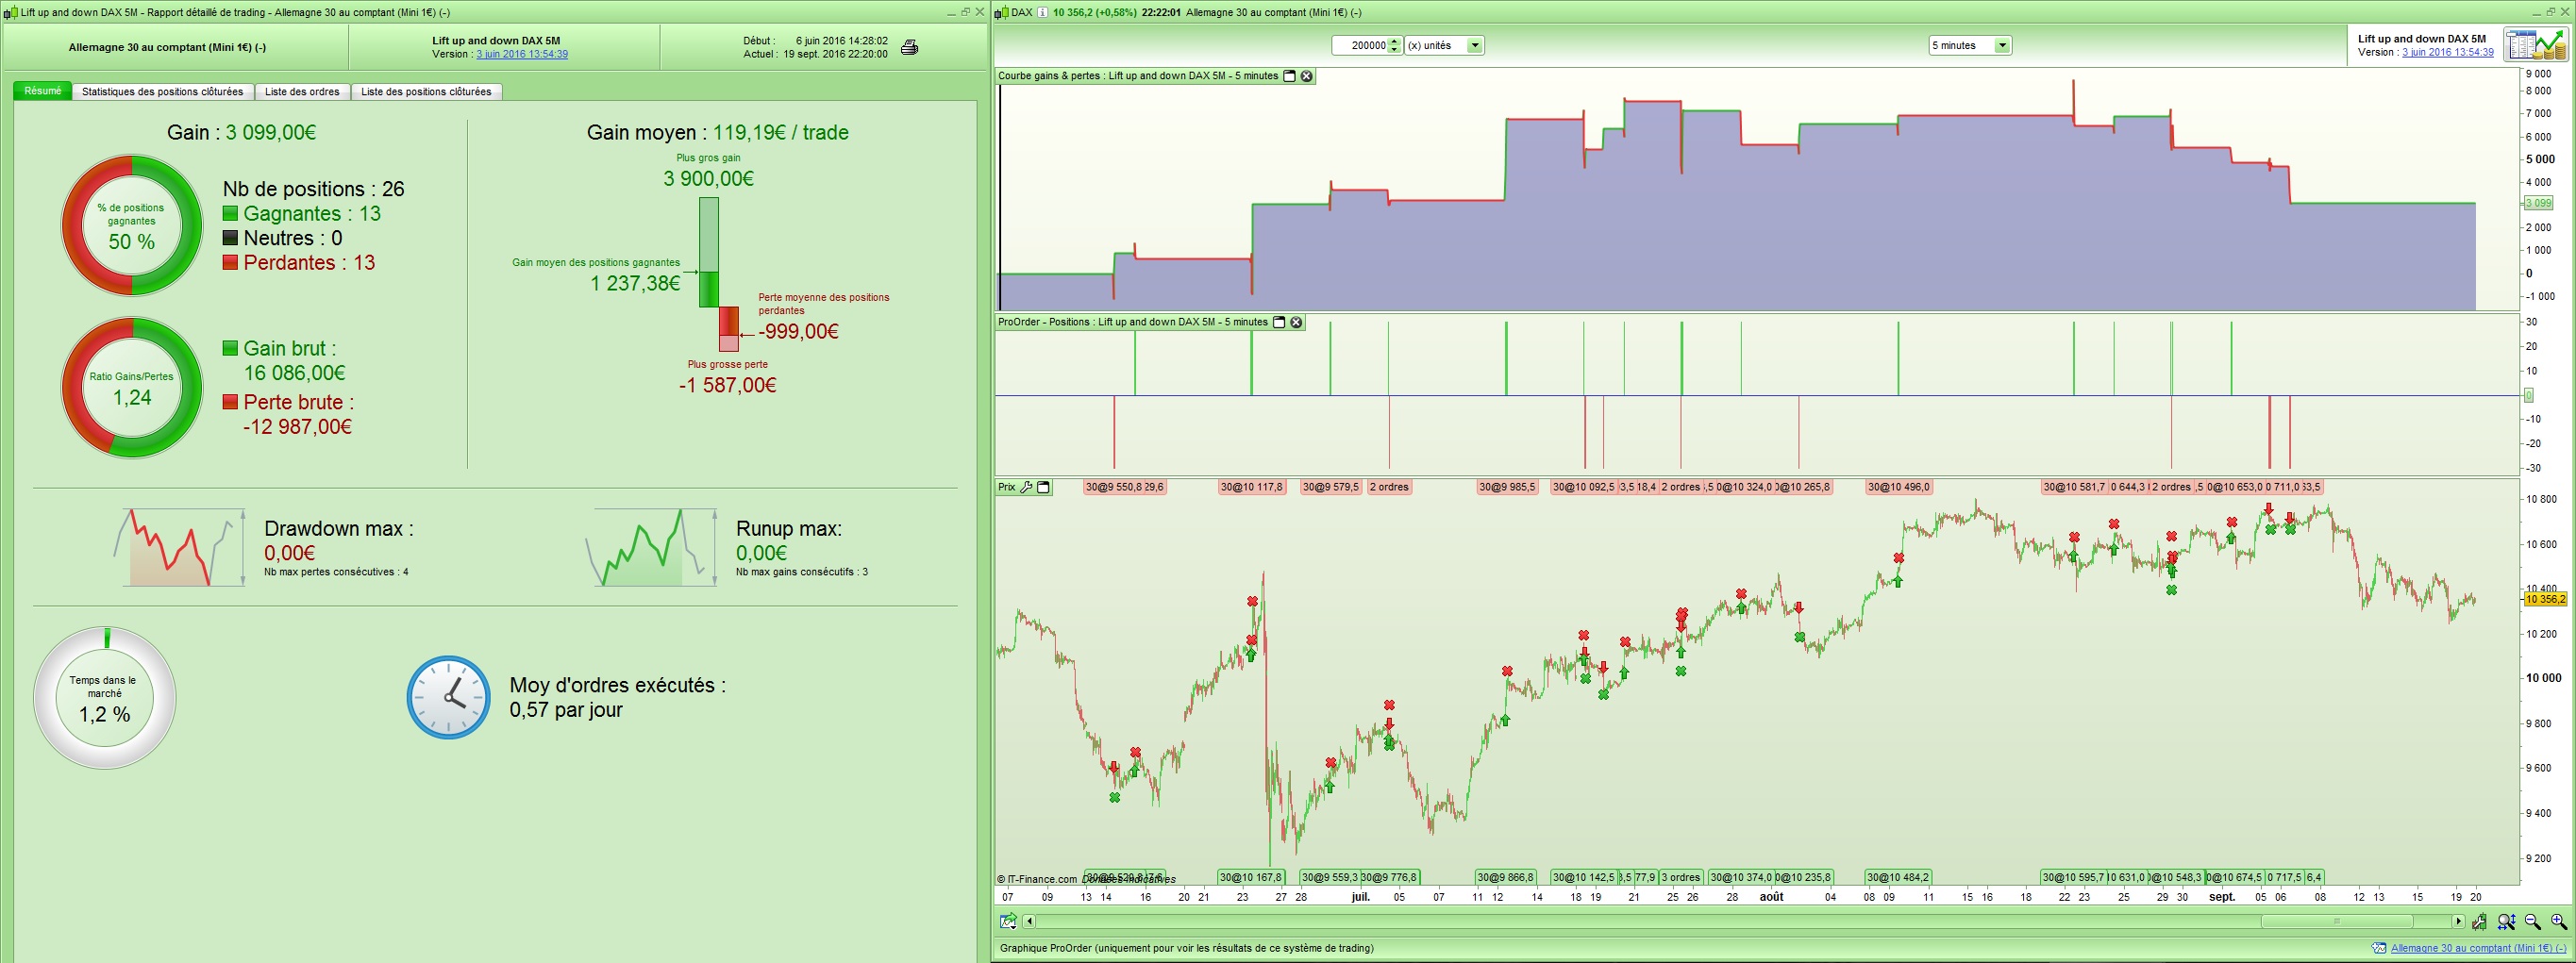Maximize the Prix chart panel
This screenshot has width=2576, height=963.
coord(1043,488)
